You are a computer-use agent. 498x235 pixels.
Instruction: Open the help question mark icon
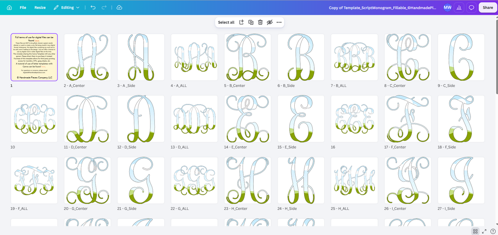click(493, 231)
